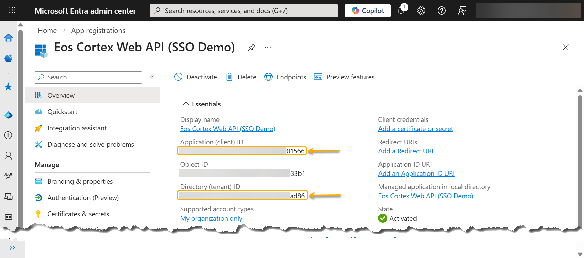584x258 pixels.
Task: Open portal settings gear
Action: [x=421, y=11]
